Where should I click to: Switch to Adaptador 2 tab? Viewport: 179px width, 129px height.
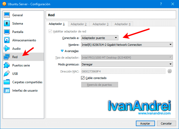click(79, 24)
